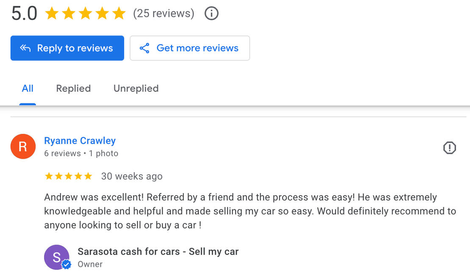Click the info icon beside review count
The width and height of the screenshot is (470, 274).
(211, 14)
